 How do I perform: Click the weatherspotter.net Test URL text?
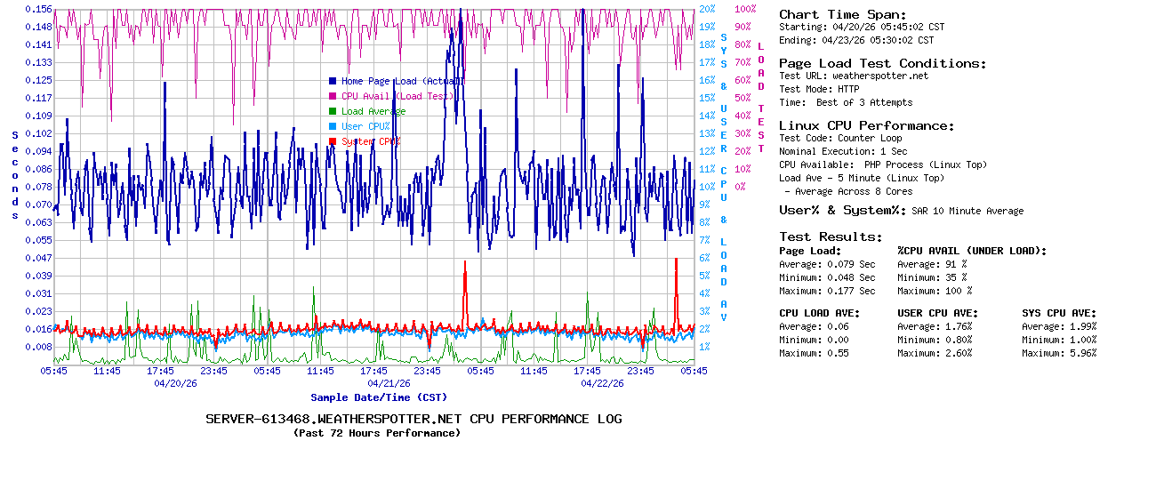tap(879, 76)
